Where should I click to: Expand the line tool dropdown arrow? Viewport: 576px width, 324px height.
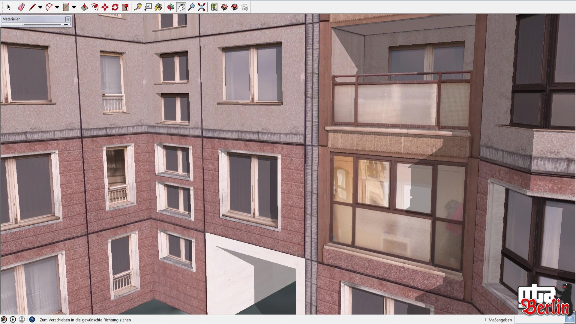40,7
